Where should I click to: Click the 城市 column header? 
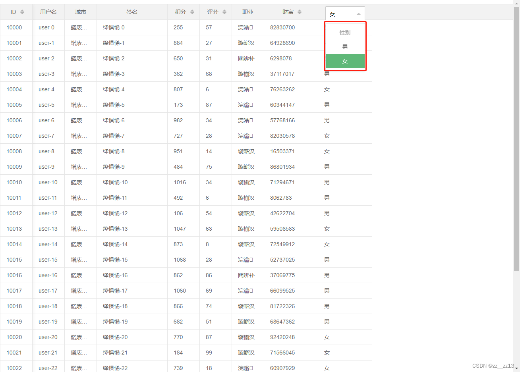point(80,12)
